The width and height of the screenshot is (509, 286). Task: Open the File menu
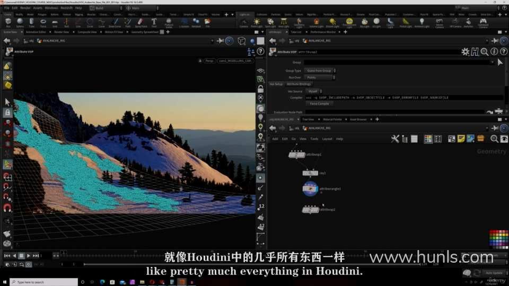(x=7, y=8)
